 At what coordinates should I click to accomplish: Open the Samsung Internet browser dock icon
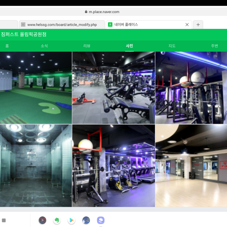click(101, 220)
